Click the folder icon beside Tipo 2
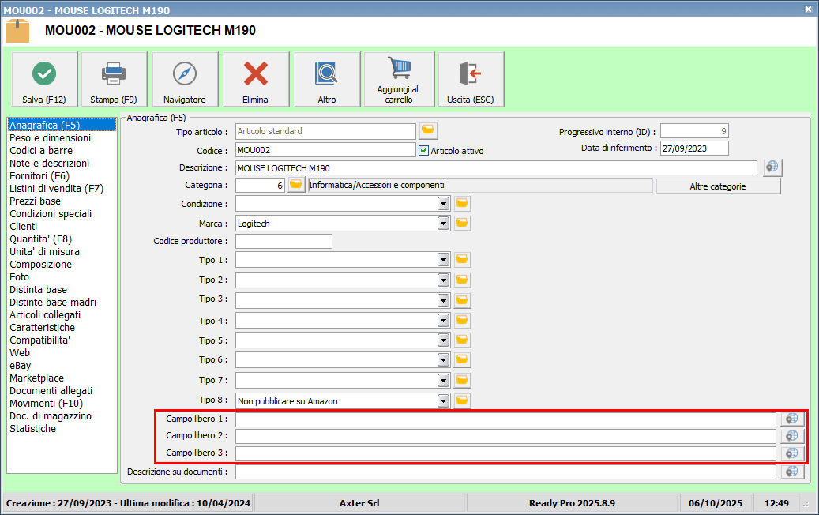This screenshot has width=819, height=515. click(x=462, y=280)
